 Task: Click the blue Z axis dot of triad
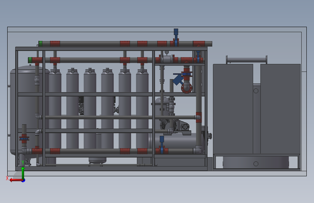[24, 180]
